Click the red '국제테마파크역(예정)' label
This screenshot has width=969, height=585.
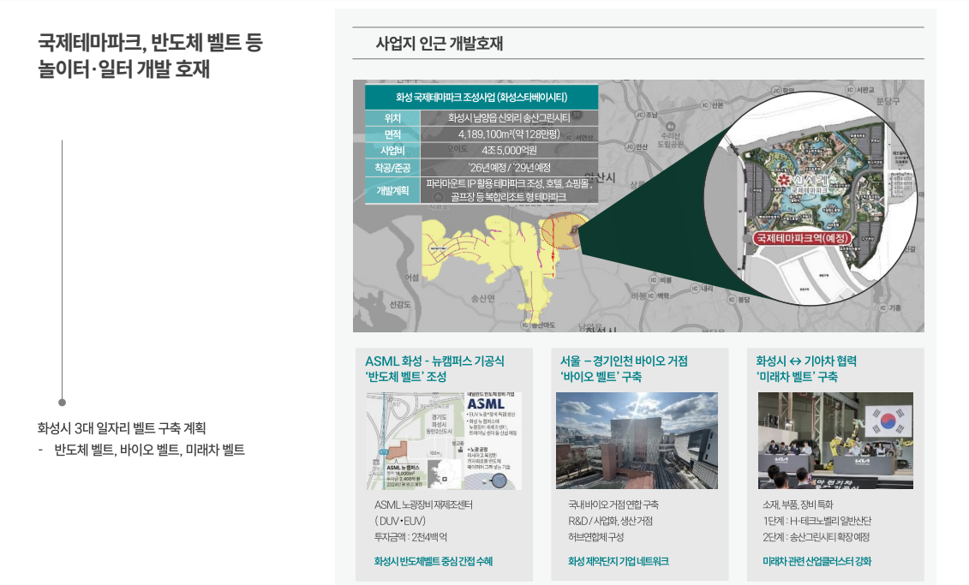(804, 238)
